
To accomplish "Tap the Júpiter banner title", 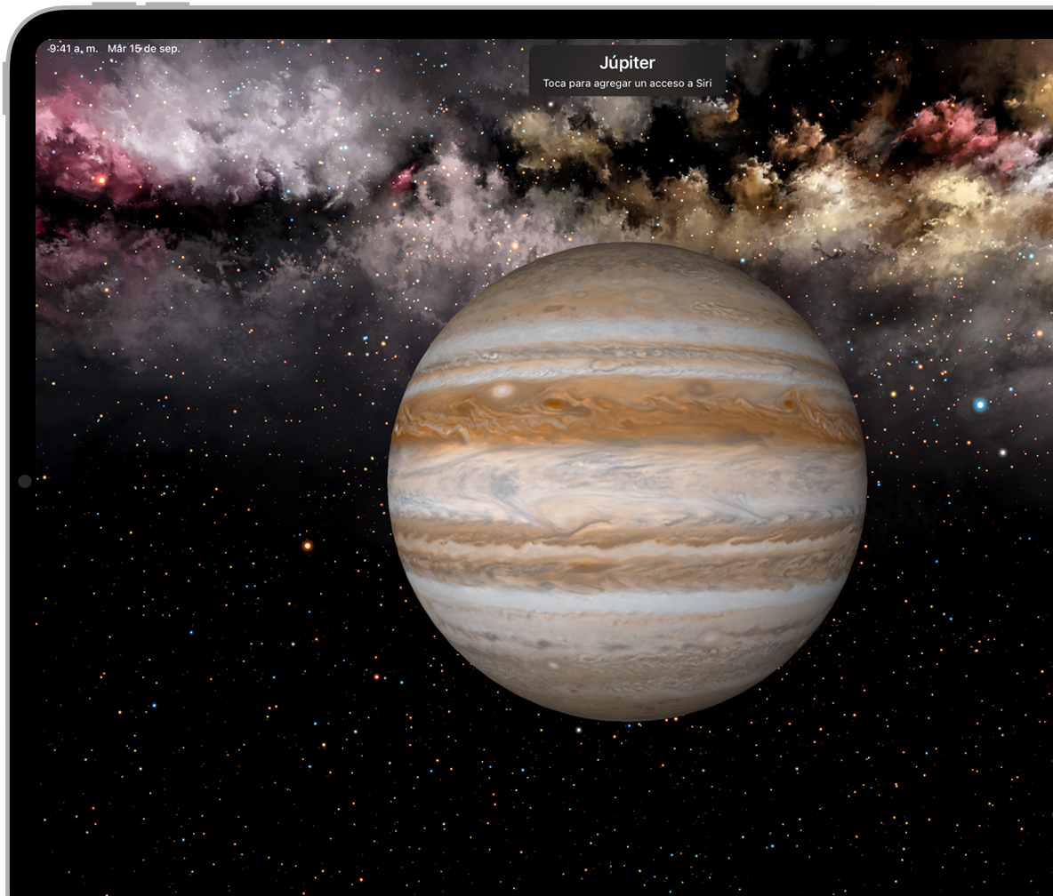I will coord(627,63).
